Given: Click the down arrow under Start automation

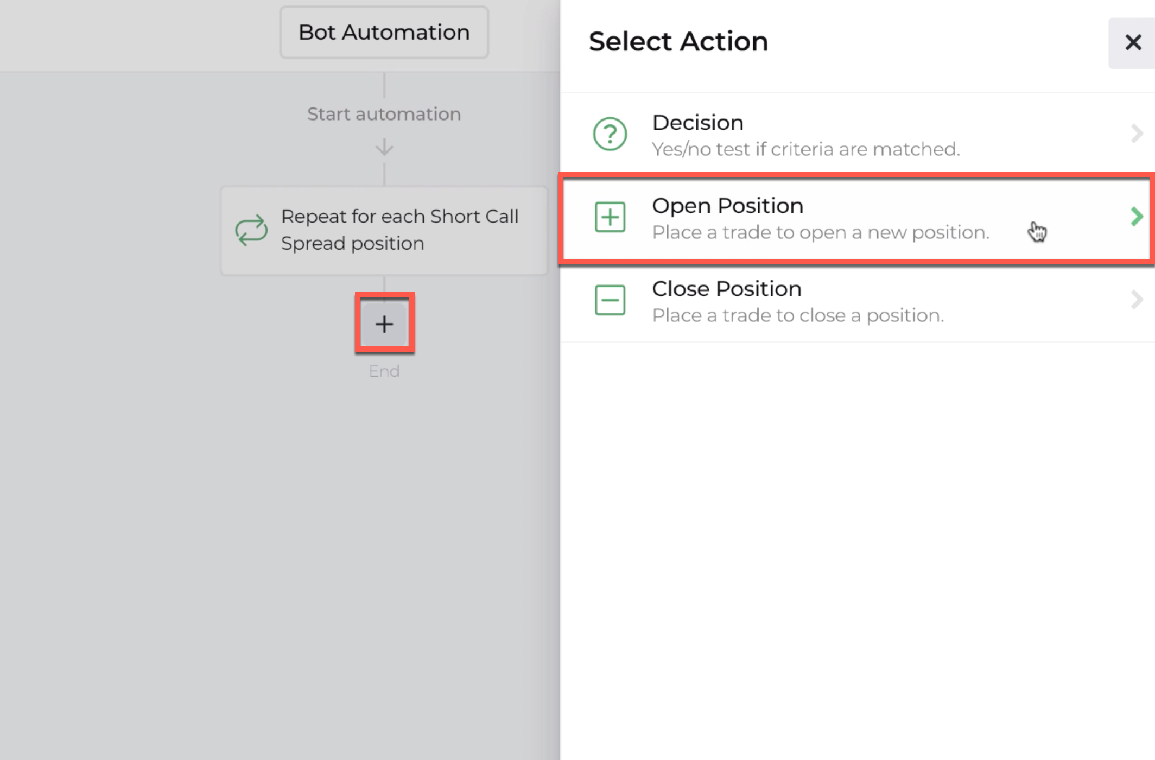Looking at the screenshot, I should click(384, 147).
